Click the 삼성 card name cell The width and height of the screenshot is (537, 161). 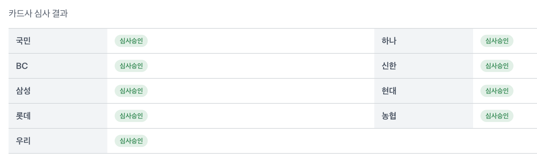tap(58, 91)
